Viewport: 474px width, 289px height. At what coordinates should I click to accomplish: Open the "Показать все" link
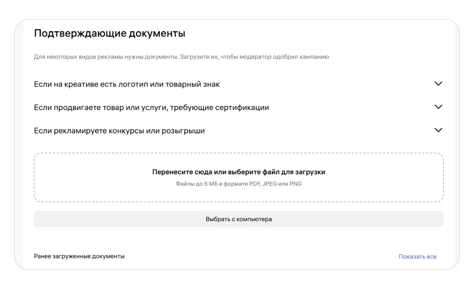coord(417,256)
